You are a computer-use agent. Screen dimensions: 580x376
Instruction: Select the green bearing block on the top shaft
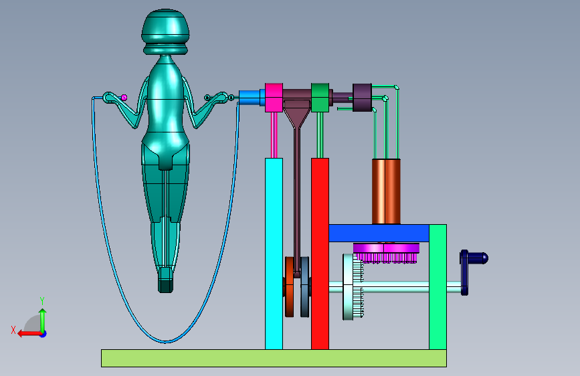tap(320, 98)
